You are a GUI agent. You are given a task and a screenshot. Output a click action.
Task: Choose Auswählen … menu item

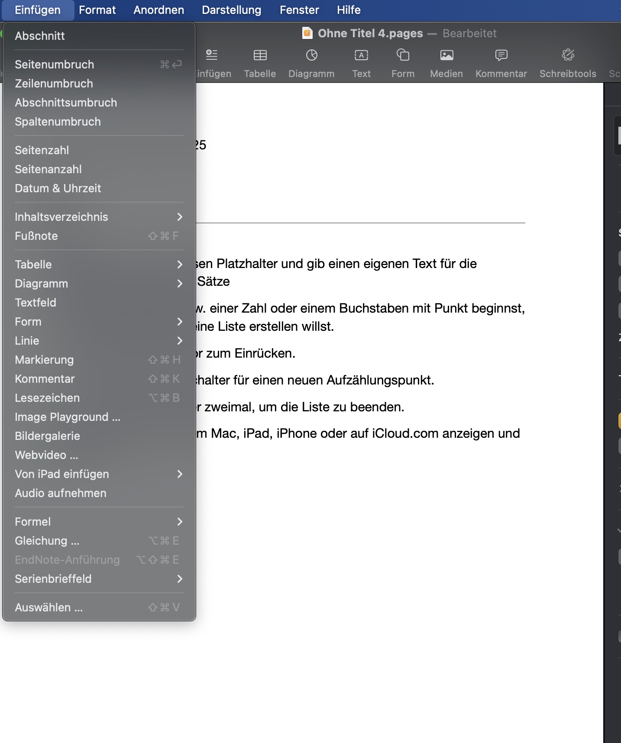click(99, 607)
